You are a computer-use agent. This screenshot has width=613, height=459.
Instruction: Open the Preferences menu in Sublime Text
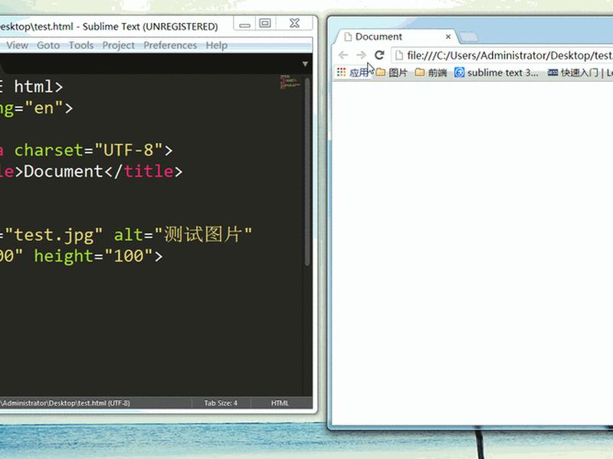169,45
